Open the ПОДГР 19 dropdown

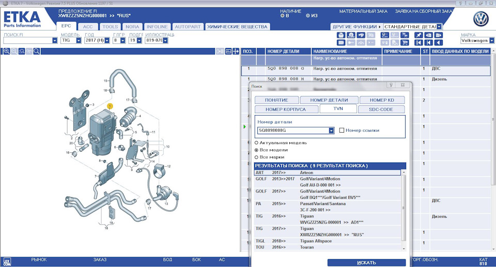[x=139, y=40]
